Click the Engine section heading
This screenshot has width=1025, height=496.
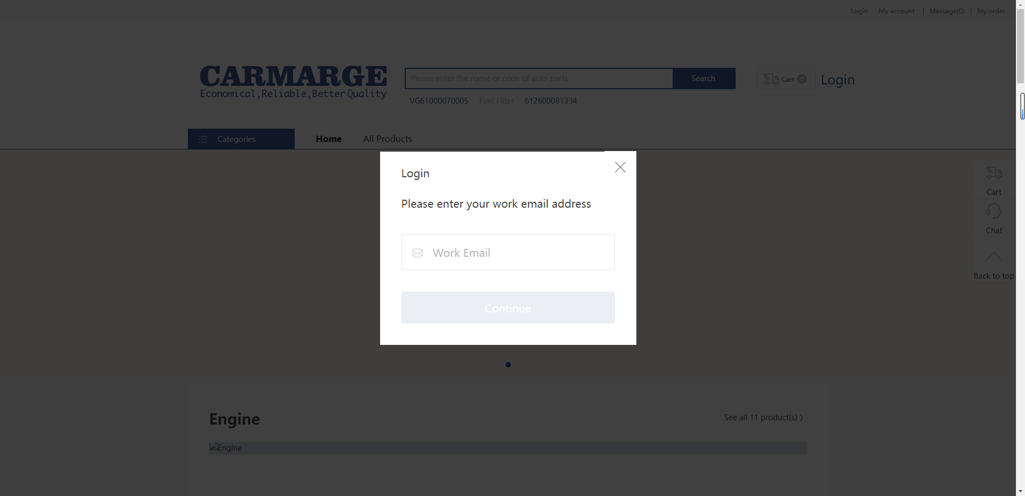(234, 419)
